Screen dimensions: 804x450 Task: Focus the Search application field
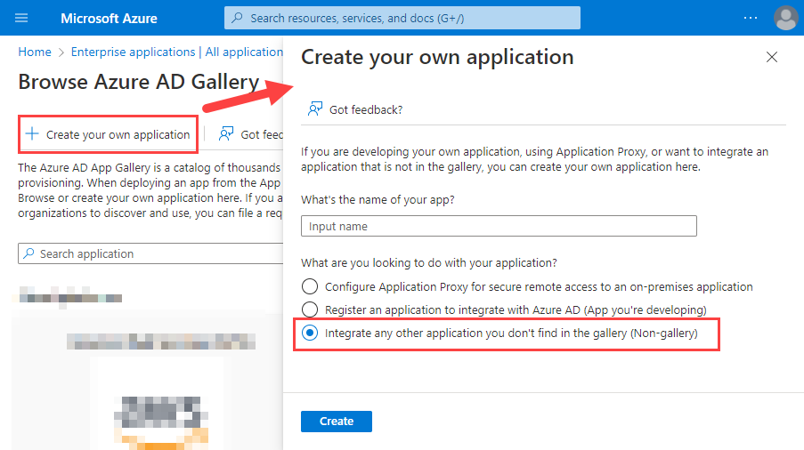[x=150, y=253]
